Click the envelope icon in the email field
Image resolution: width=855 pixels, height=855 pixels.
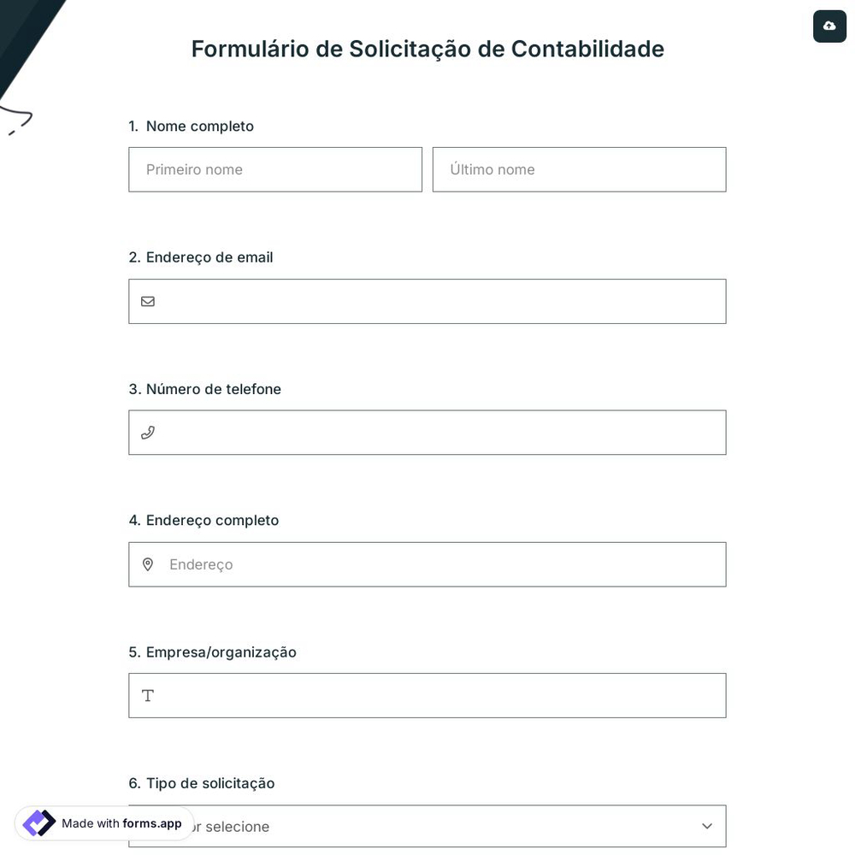coord(148,301)
